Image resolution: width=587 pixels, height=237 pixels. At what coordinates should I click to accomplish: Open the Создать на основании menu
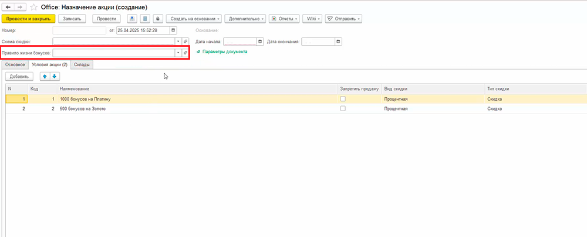click(194, 19)
